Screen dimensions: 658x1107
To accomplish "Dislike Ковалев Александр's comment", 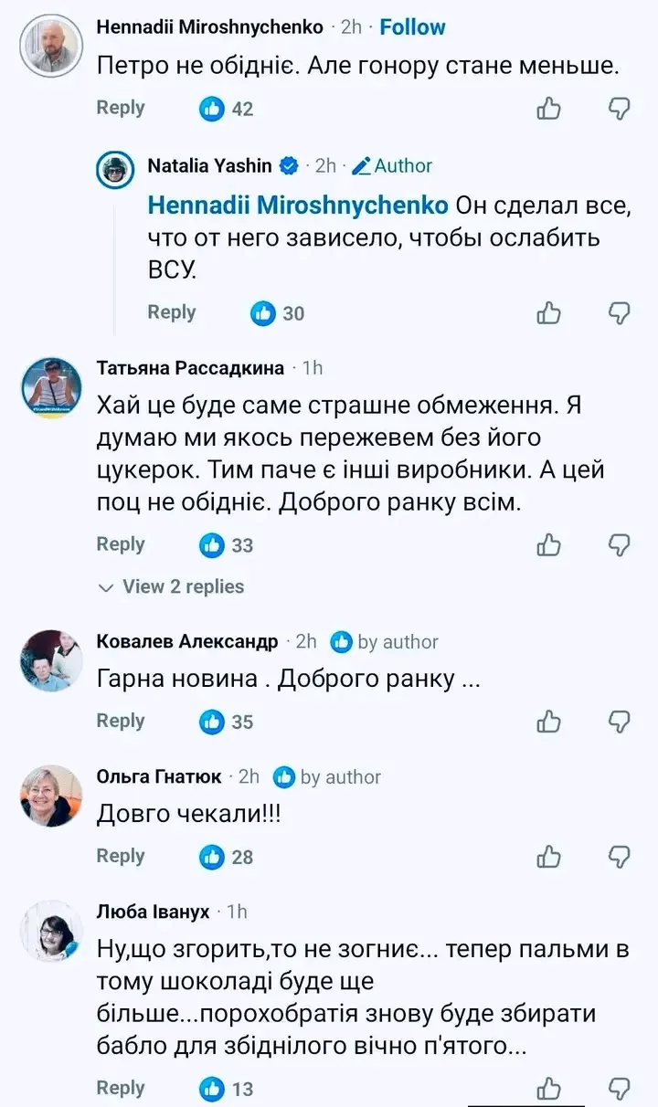I will point(620,722).
